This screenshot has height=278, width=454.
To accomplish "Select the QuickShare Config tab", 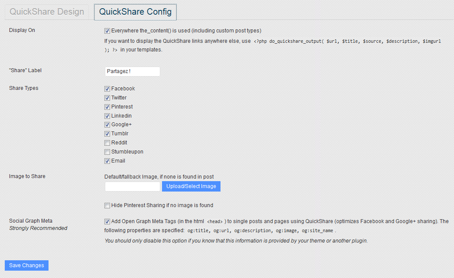I will tap(135, 12).
